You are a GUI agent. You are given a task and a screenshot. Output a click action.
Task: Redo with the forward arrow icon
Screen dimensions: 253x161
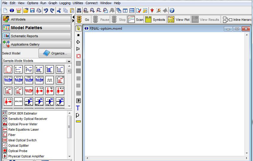[52, 10]
